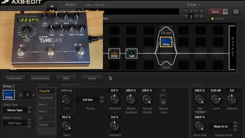Click the camera snapshot icon
Image resolution: width=245 pixels, height=138 pixels.
236,11
